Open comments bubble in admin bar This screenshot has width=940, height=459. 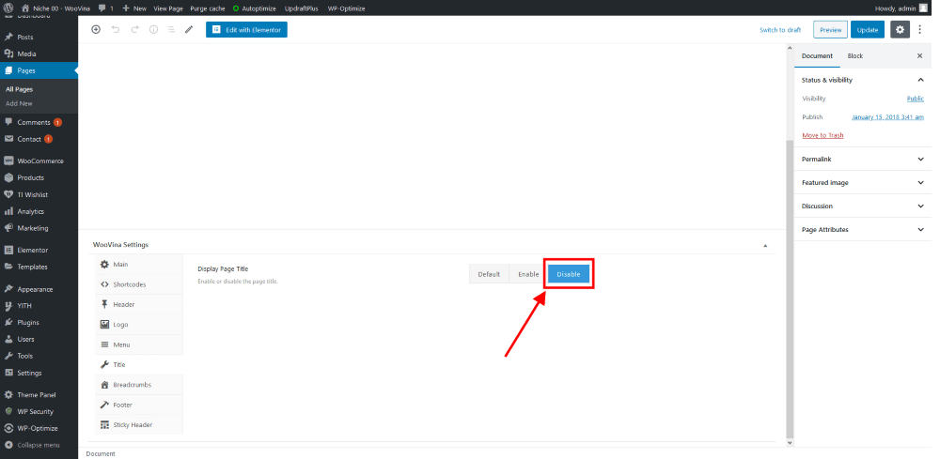pos(106,8)
